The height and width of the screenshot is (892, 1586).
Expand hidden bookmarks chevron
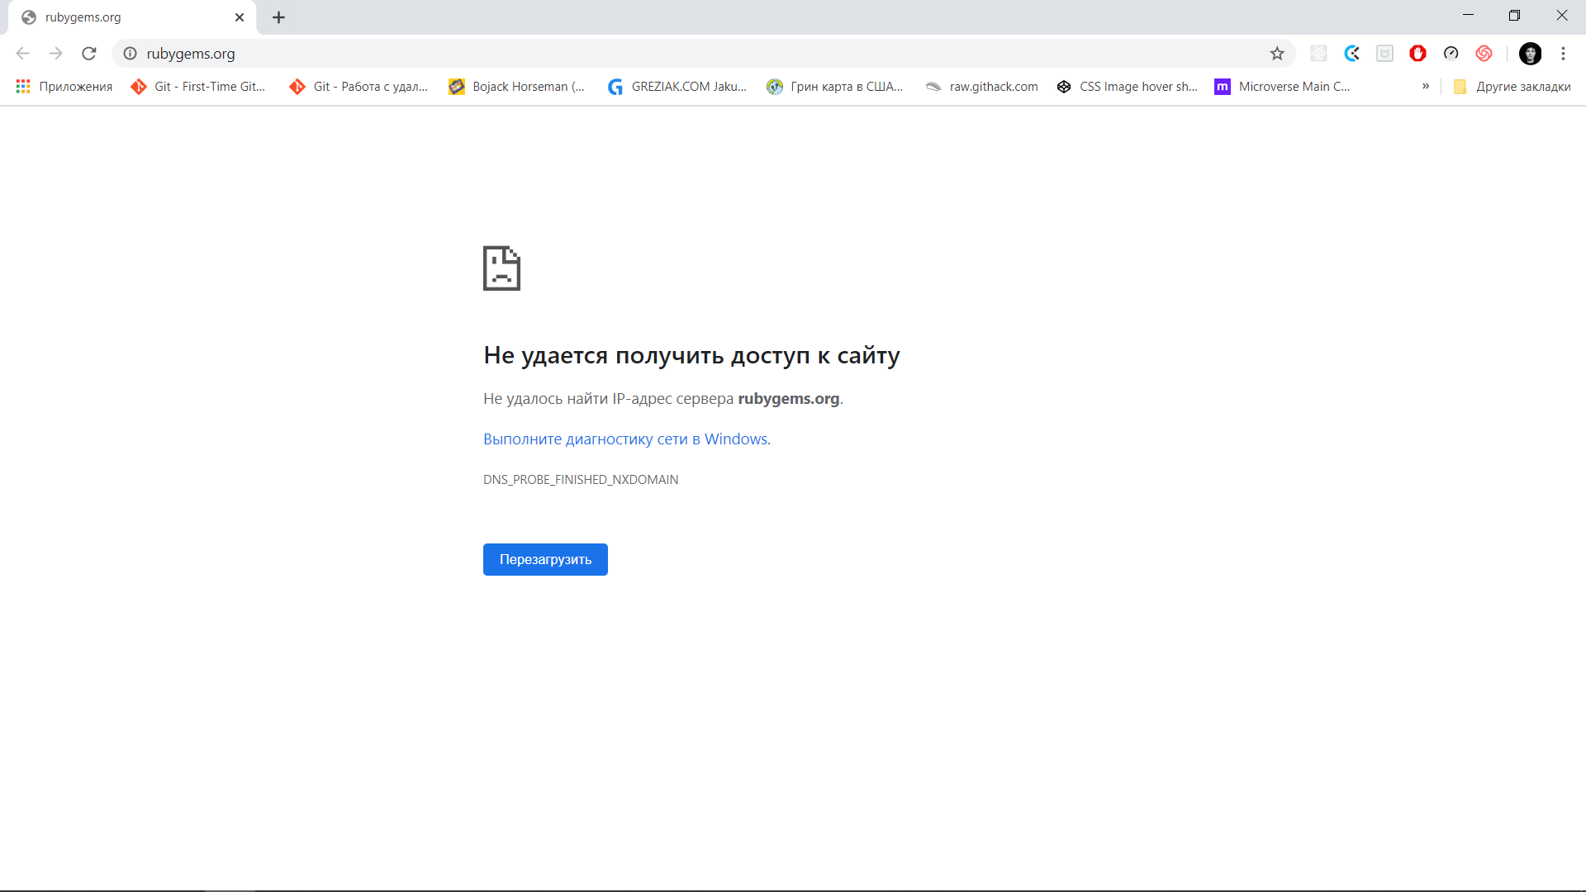(x=1426, y=86)
